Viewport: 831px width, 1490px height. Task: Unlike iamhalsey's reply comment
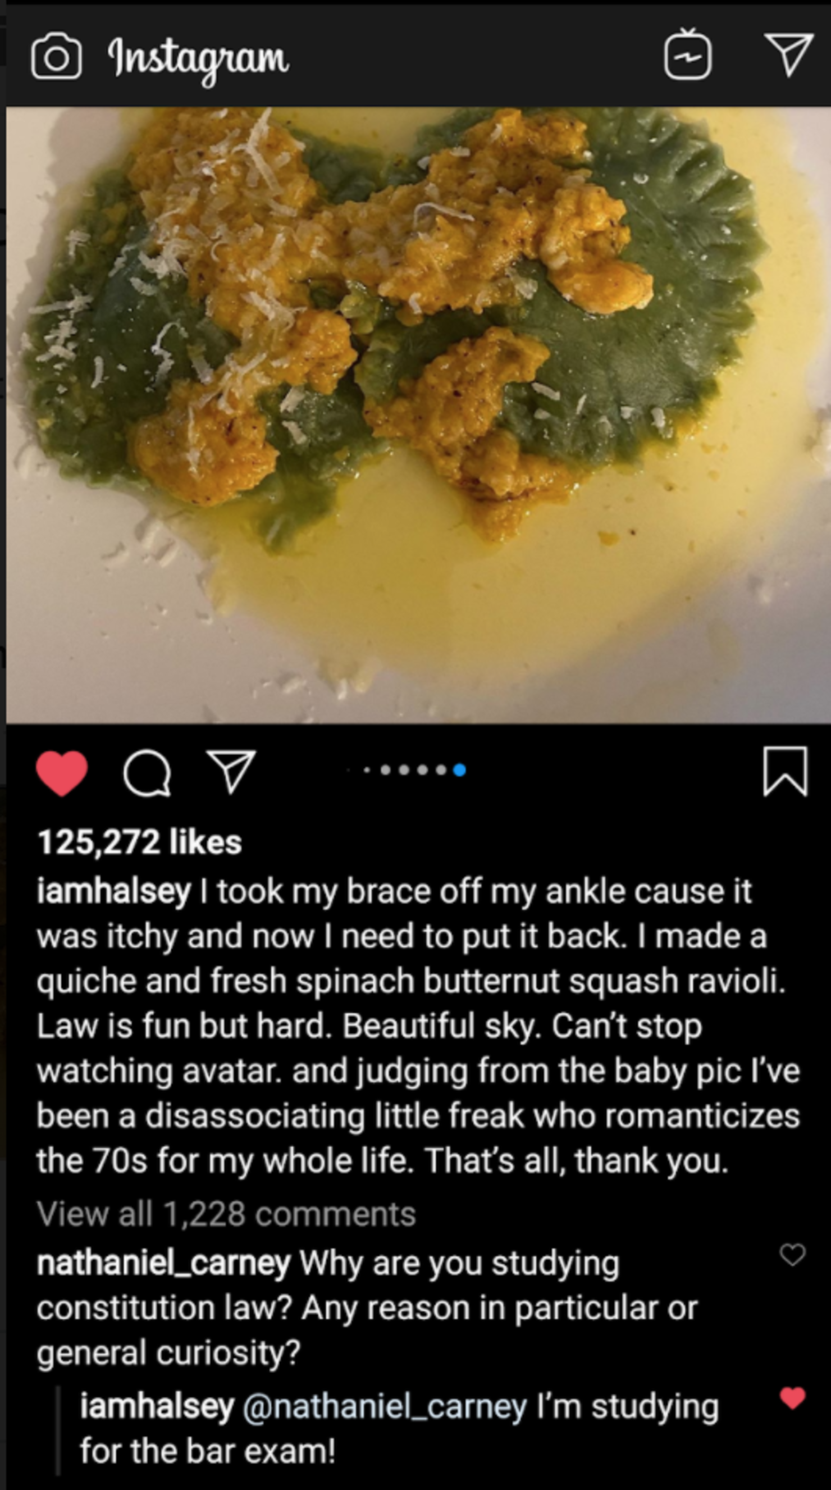coord(792,1398)
